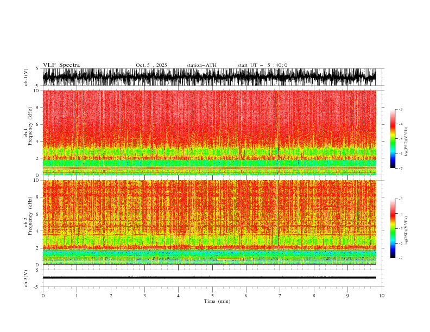Image resolution: width=430 pixels, height=332 pixels.
Task: Click the log(PSD) label beside ch.2 colorbar
Action: coord(407,231)
